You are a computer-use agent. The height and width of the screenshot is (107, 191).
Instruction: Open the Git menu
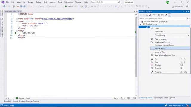tap(24, 2)
